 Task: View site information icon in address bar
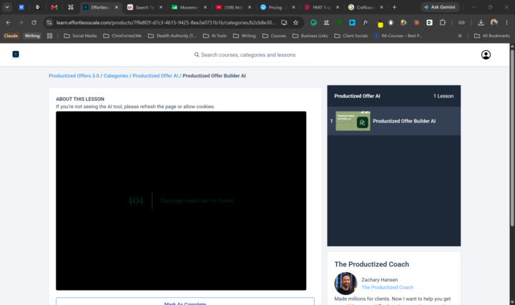coord(49,22)
